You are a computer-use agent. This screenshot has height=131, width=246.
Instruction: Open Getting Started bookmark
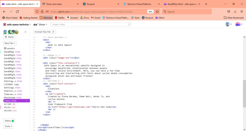coord(29,18)
